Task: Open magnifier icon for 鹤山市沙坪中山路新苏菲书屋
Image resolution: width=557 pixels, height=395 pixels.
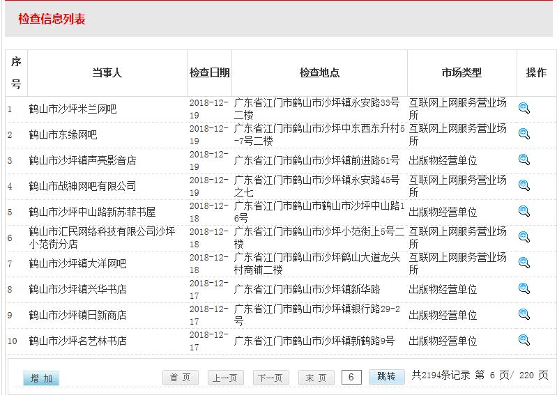Action: click(x=524, y=211)
